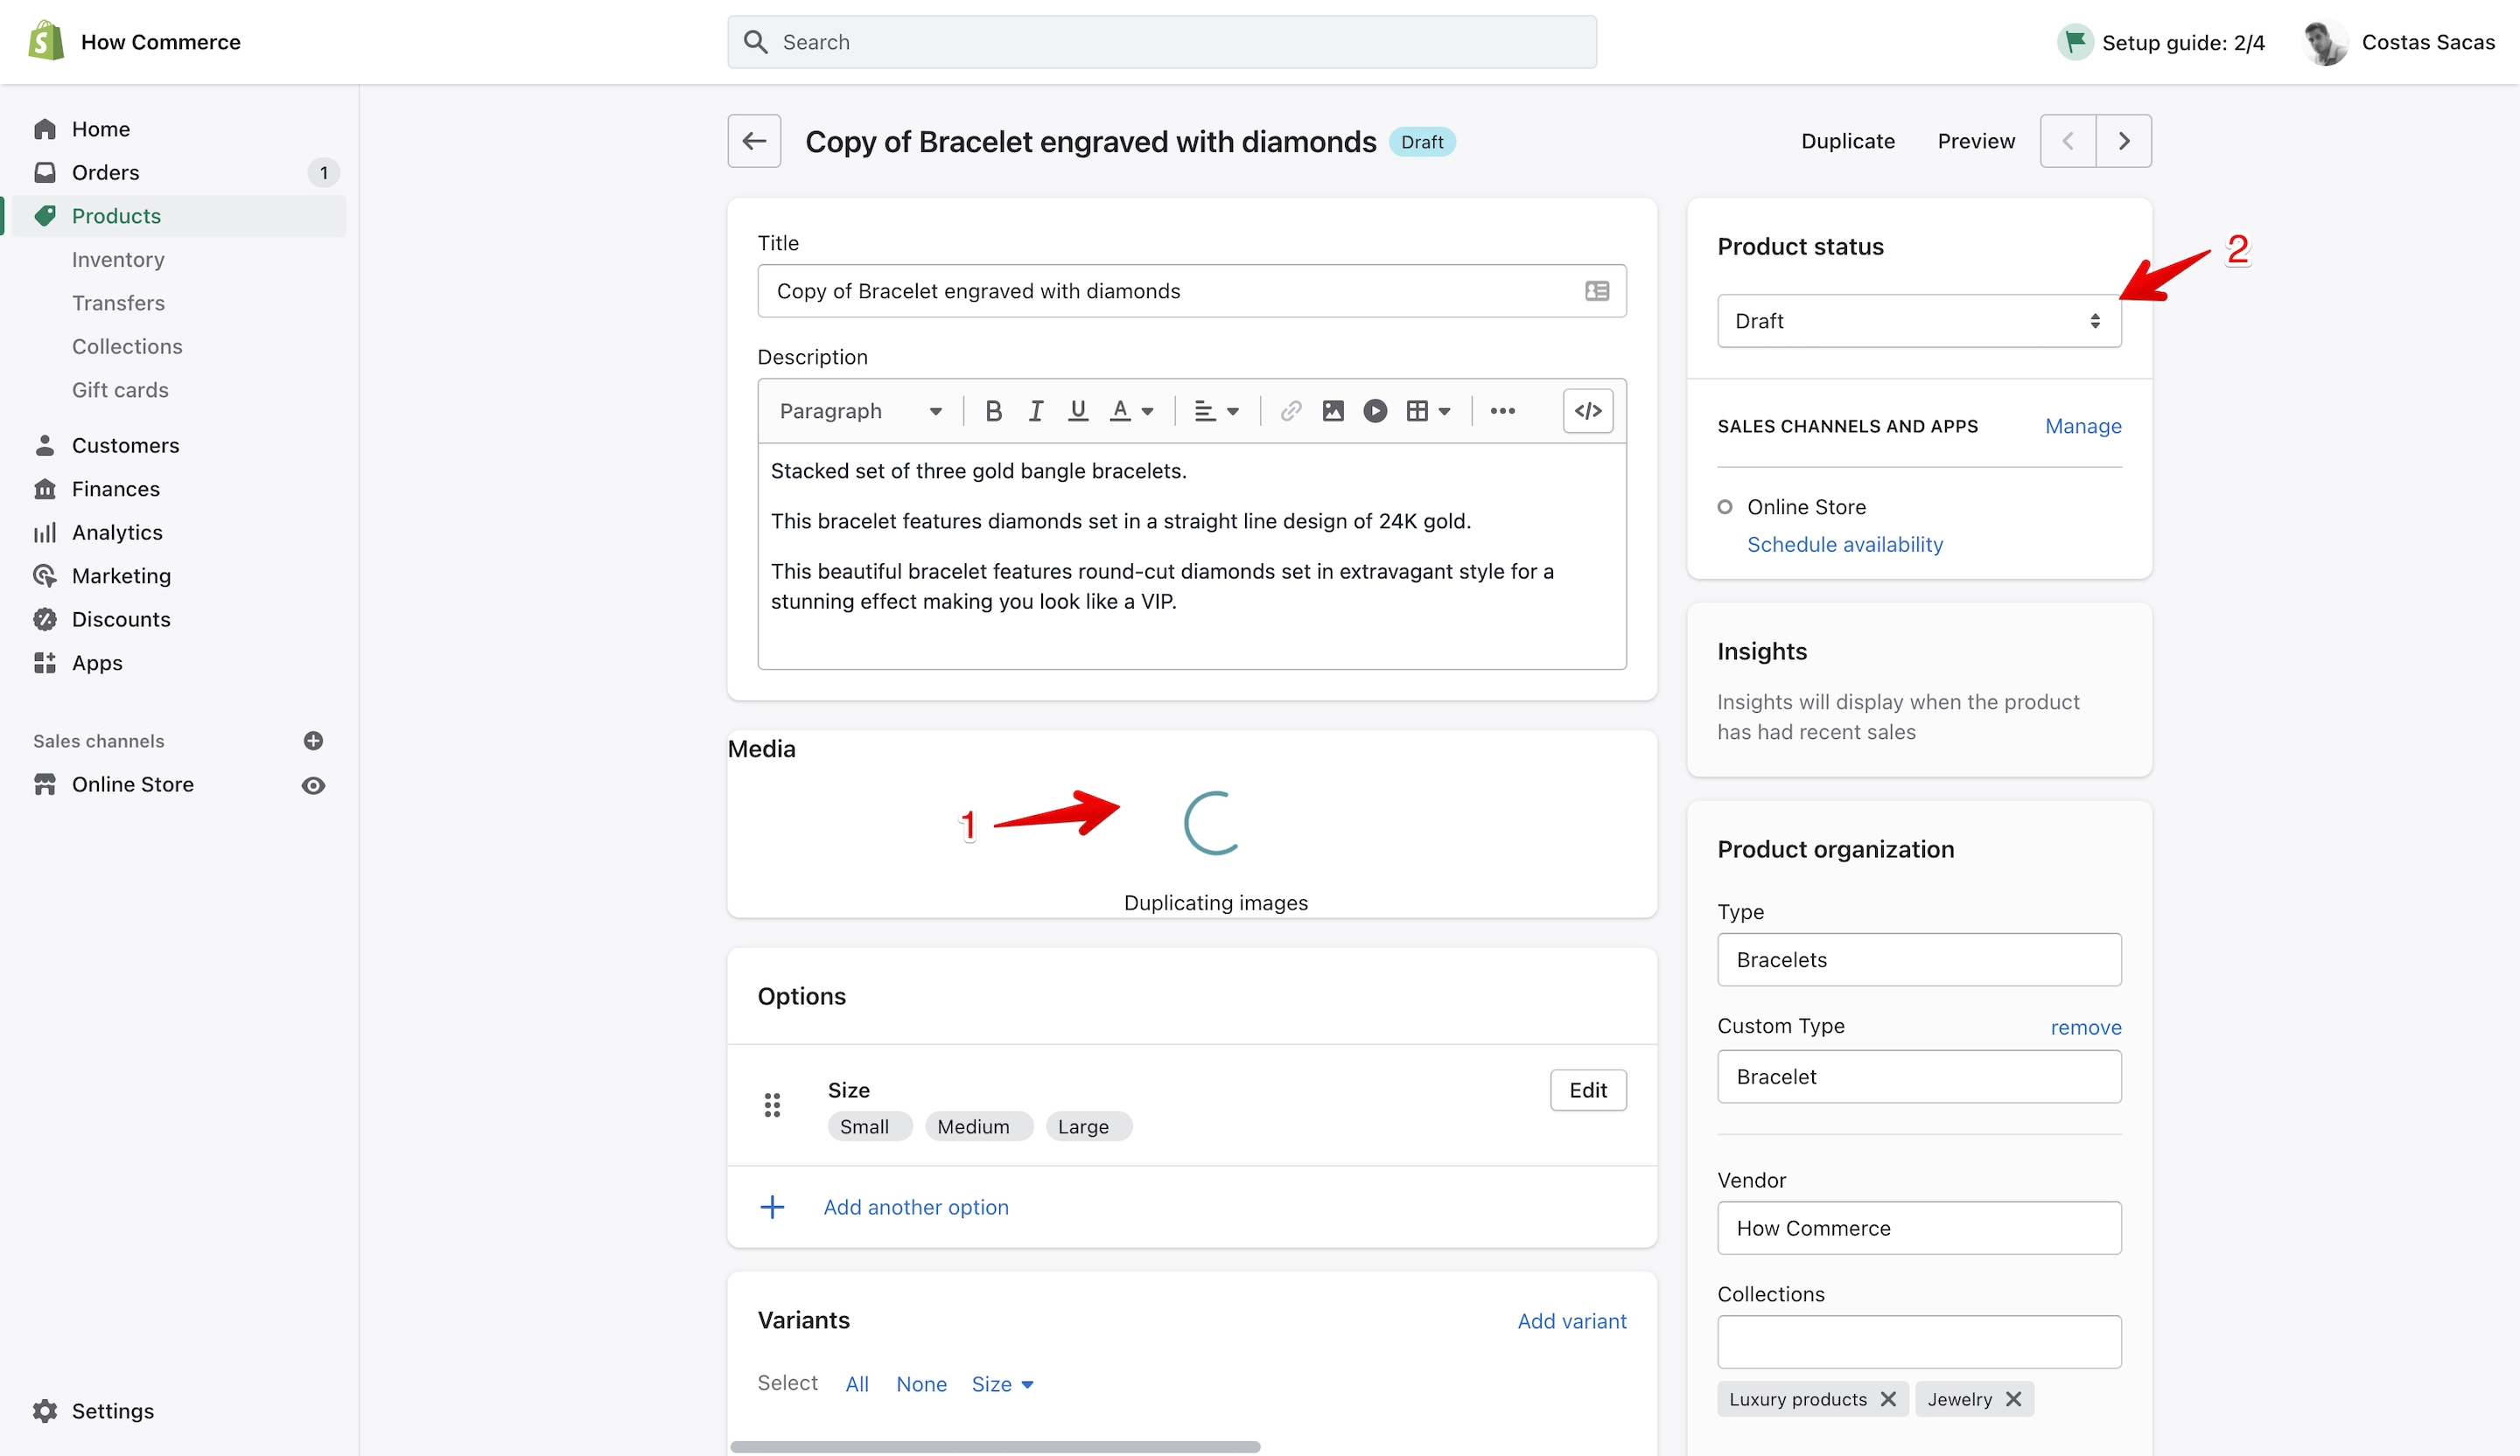Select All variants

pos(856,1383)
